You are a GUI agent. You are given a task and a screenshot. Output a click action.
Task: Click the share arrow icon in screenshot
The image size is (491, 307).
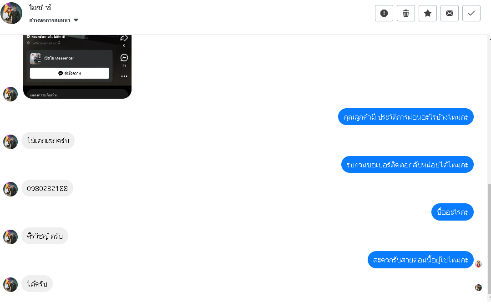point(124,38)
